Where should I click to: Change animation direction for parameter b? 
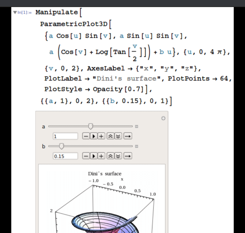[x=128, y=156]
